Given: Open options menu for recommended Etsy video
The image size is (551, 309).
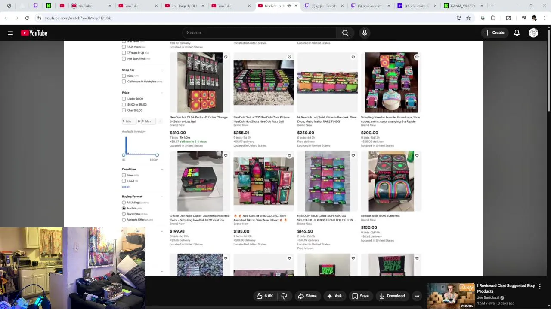Looking at the screenshot, I should (540, 286).
